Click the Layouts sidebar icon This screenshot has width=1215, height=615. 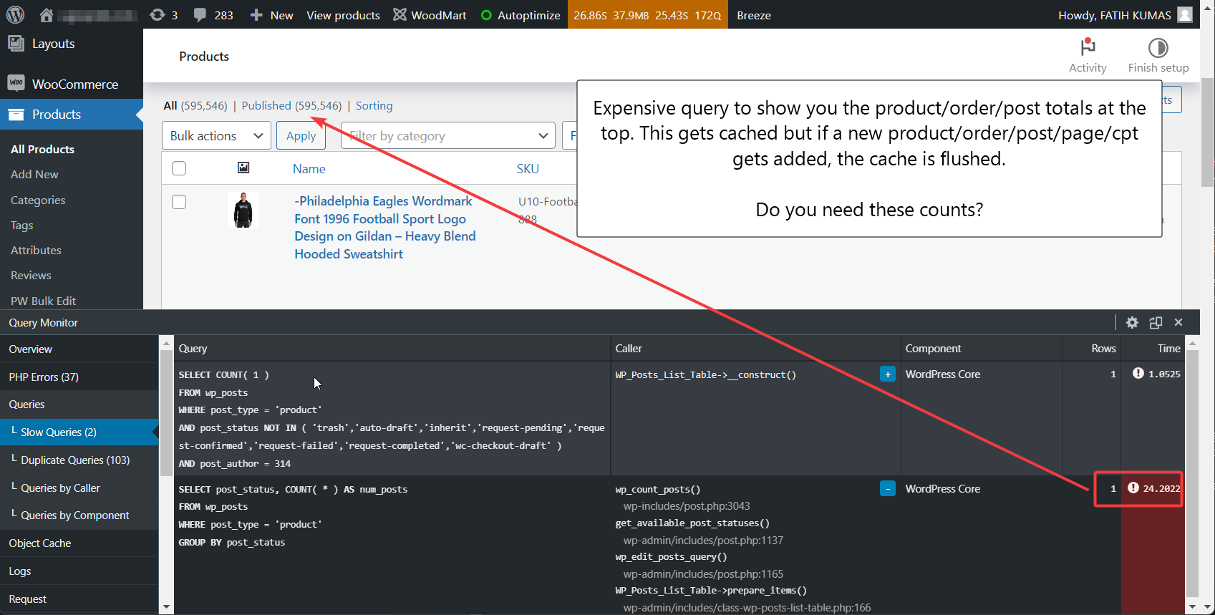(16, 43)
